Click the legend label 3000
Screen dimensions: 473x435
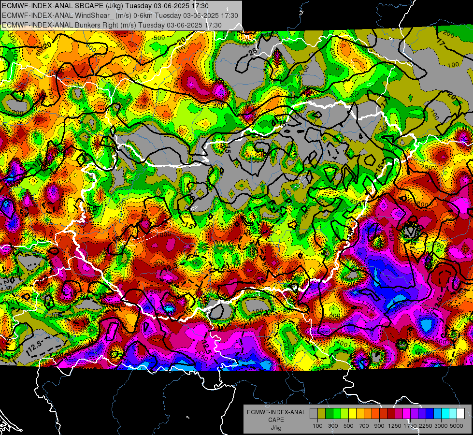pyautogui.click(x=441, y=426)
